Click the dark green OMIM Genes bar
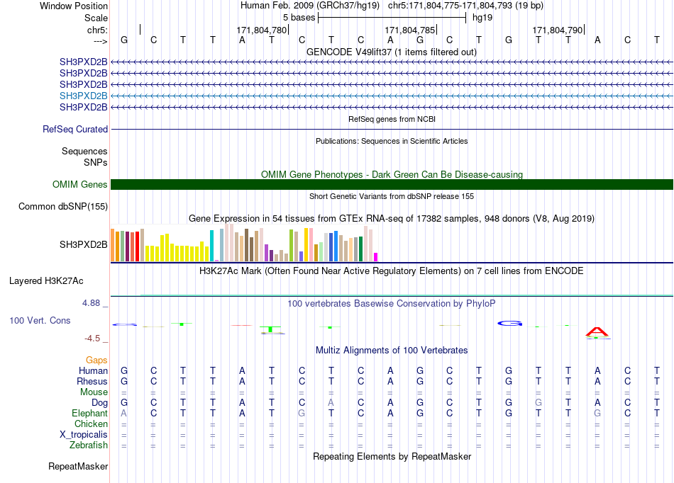 pyautogui.click(x=392, y=184)
